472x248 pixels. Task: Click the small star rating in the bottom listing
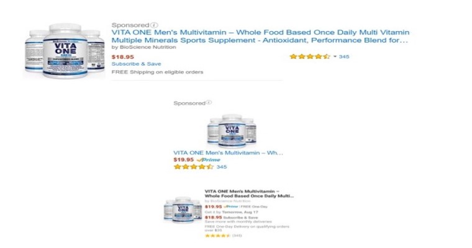pyautogui.click(x=217, y=236)
